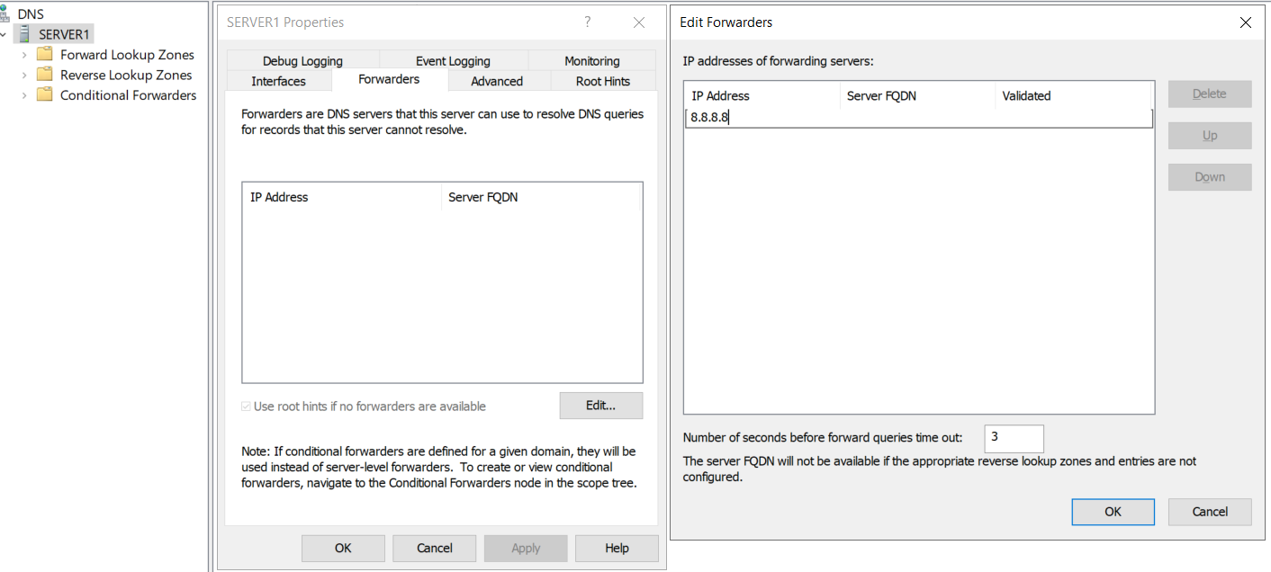Click the SERVER1 server icon in tree

24,34
